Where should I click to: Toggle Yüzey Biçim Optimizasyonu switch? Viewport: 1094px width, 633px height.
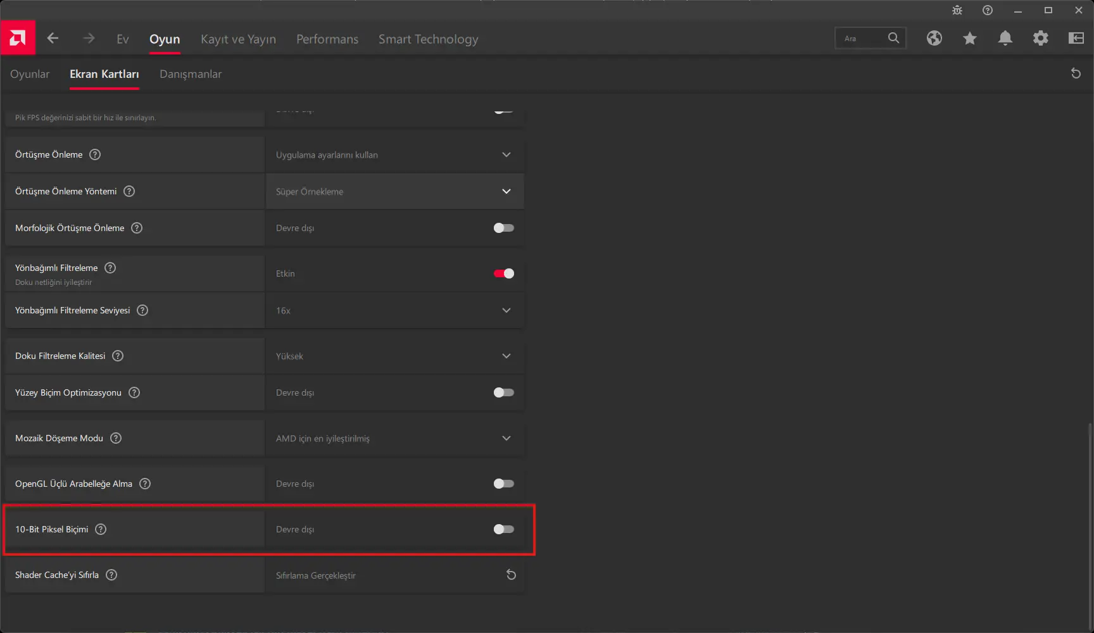[x=504, y=392]
